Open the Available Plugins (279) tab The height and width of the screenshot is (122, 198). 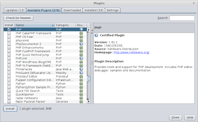coord(44,10)
